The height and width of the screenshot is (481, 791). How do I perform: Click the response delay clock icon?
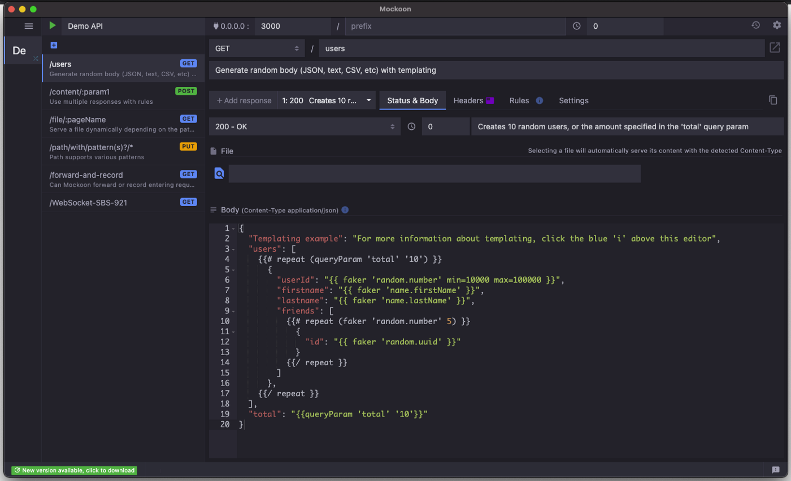[411, 126]
